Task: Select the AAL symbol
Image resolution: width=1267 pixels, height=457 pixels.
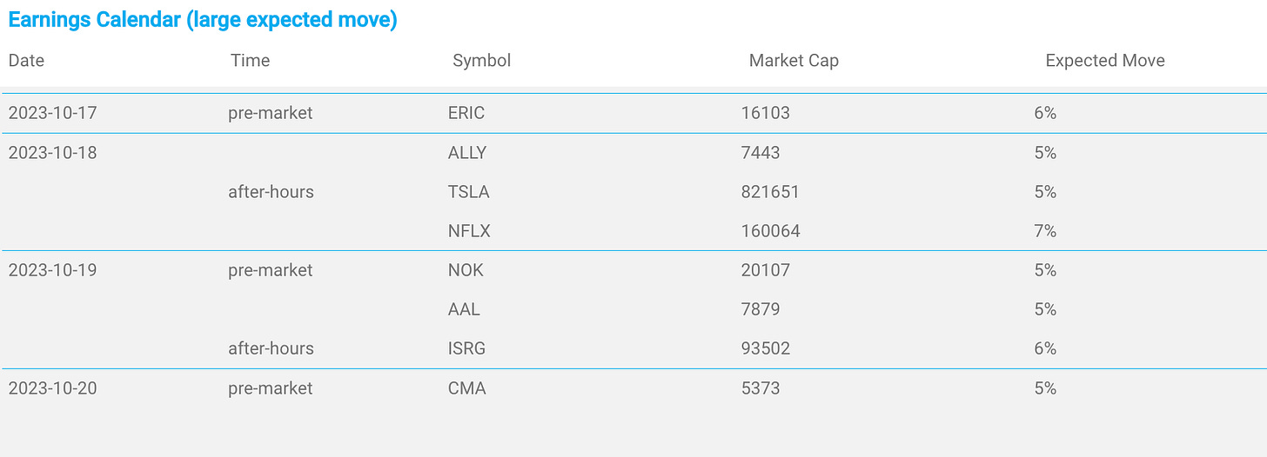Action: [464, 309]
